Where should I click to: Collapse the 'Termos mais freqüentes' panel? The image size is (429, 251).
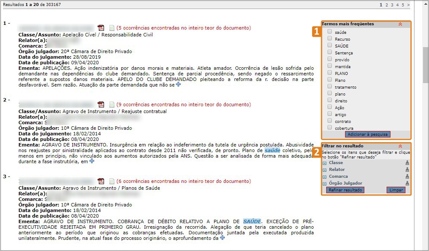pyautogui.click(x=400, y=24)
